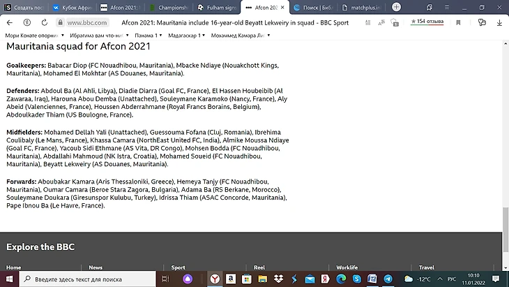Switch the РУС input language
The height and width of the screenshot is (287, 509).
452,279
